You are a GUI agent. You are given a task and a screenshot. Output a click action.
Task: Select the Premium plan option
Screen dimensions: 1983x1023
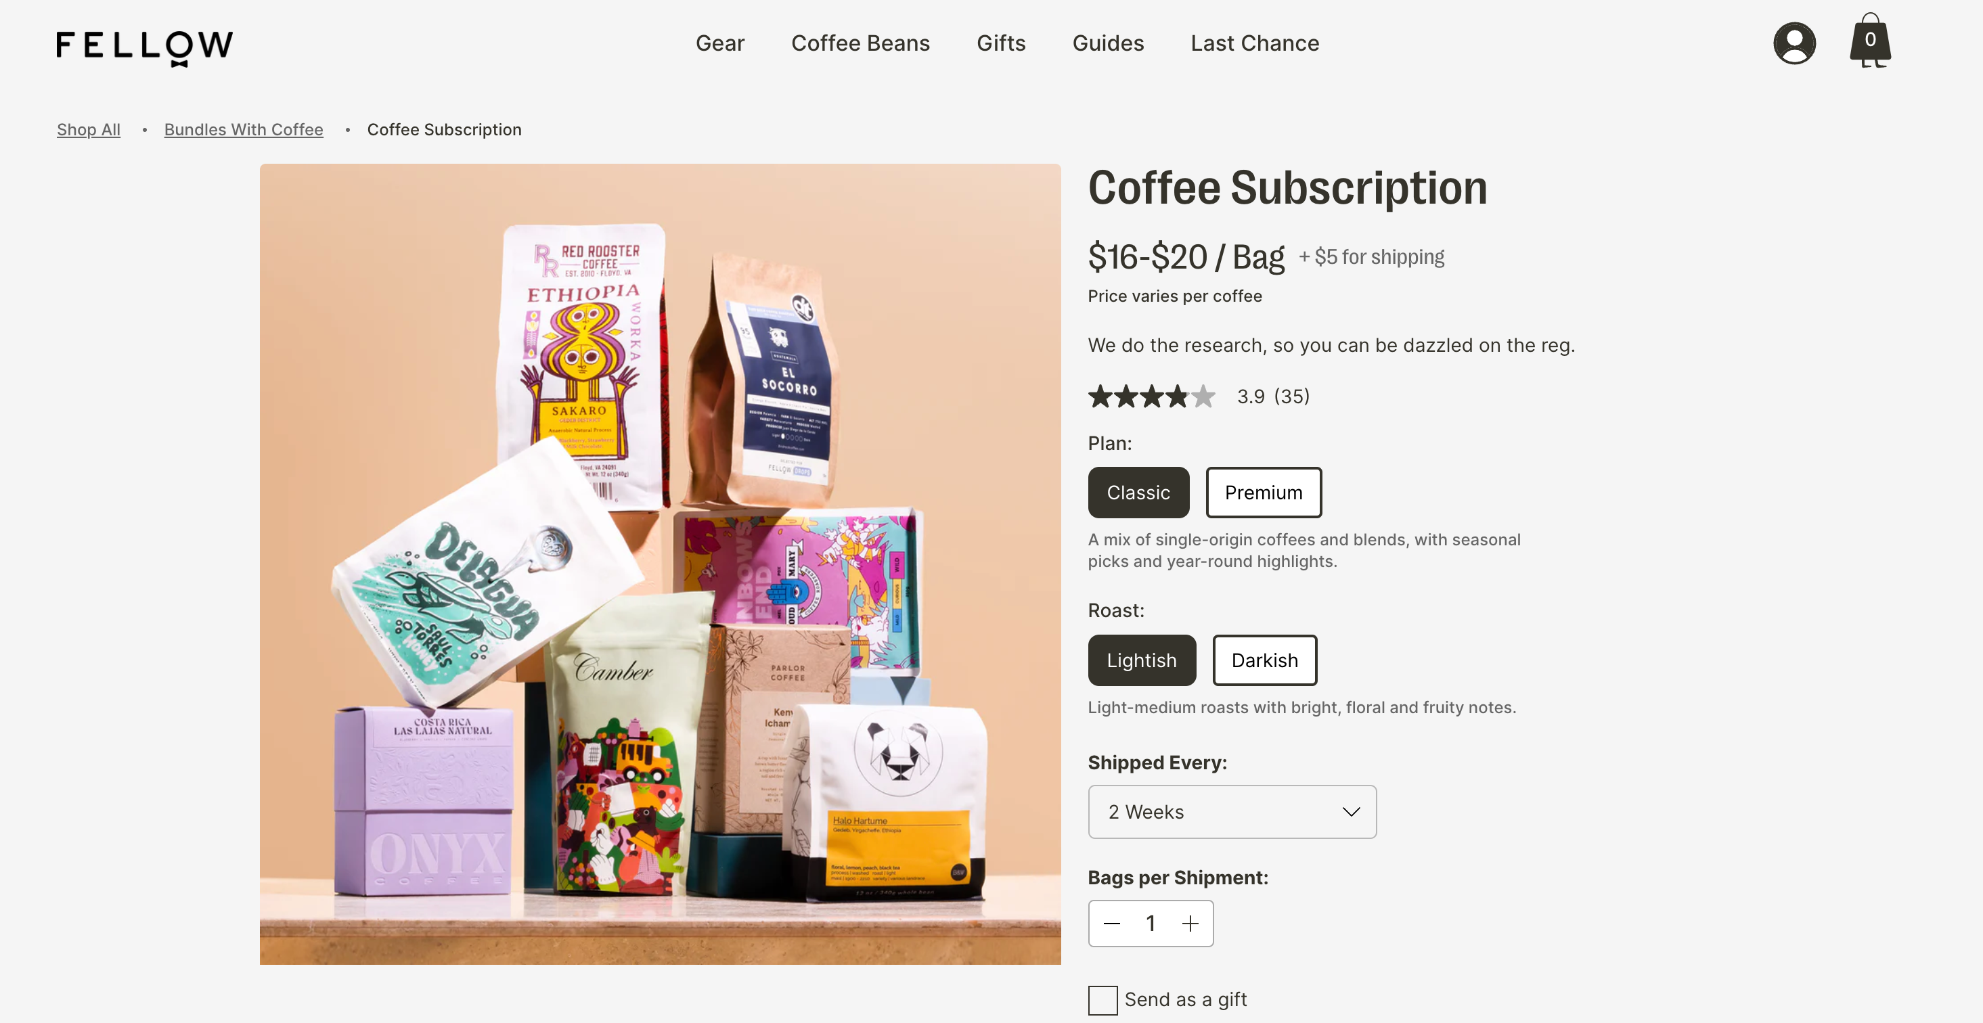1264,492
